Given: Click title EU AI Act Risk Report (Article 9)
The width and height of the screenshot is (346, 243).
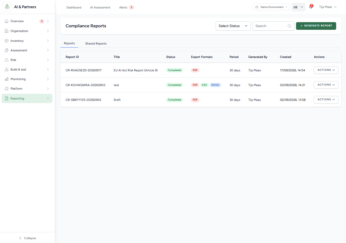Looking at the screenshot, I should click(136, 70).
